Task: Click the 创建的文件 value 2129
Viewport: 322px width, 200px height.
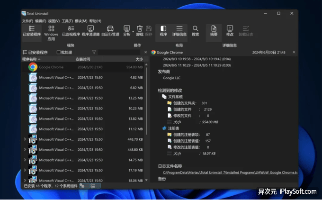Action: [x=208, y=109]
